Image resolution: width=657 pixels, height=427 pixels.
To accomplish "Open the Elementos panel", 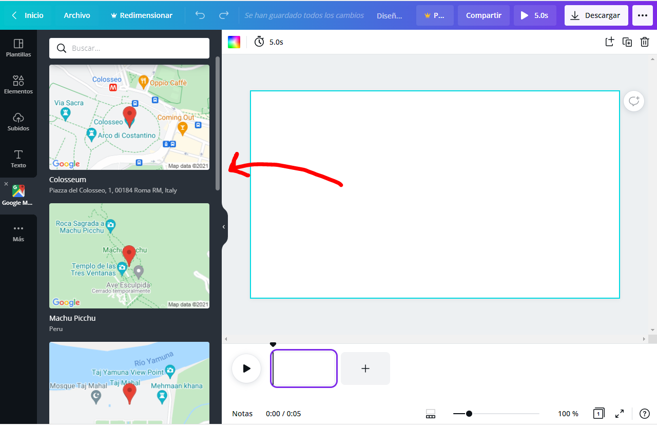I will [18, 85].
